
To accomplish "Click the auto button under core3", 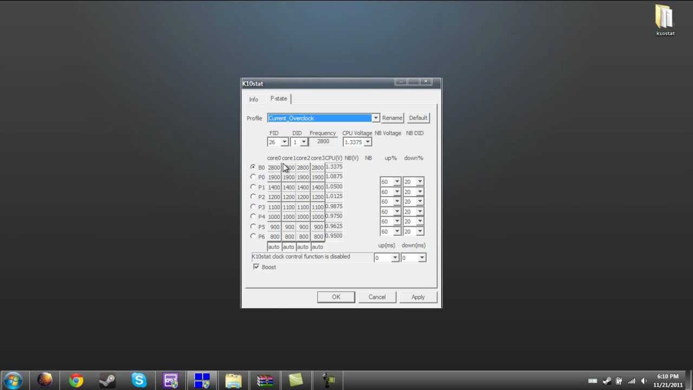I will (317, 246).
